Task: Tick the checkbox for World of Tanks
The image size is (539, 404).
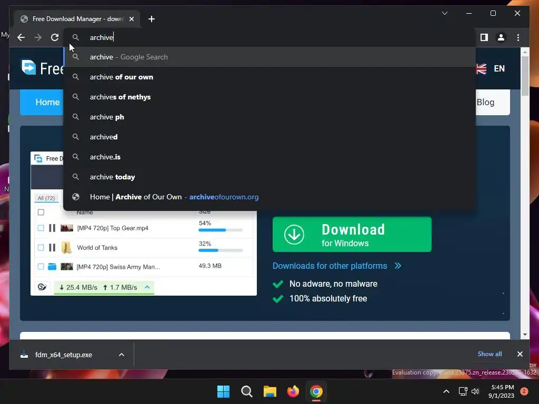Action: pyautogui.click(x=41, y=247)
